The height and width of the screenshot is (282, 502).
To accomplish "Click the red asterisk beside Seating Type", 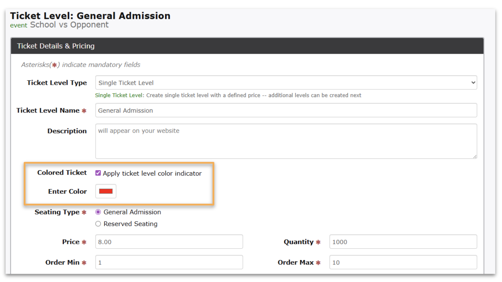I will (x=84, y=213).
